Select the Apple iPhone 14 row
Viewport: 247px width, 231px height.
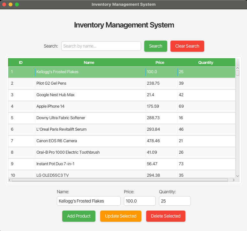(x=122, y=107)
